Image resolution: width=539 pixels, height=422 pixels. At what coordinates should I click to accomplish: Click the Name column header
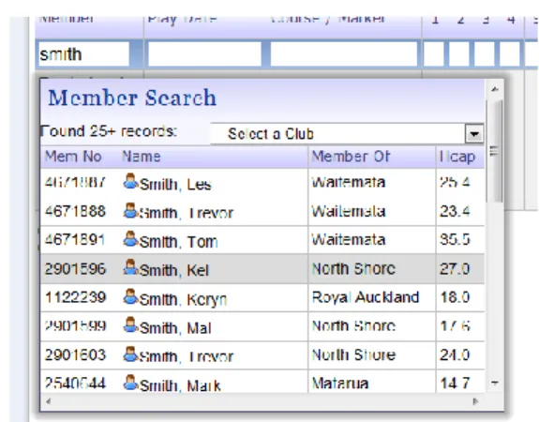(x=142, y=157)
